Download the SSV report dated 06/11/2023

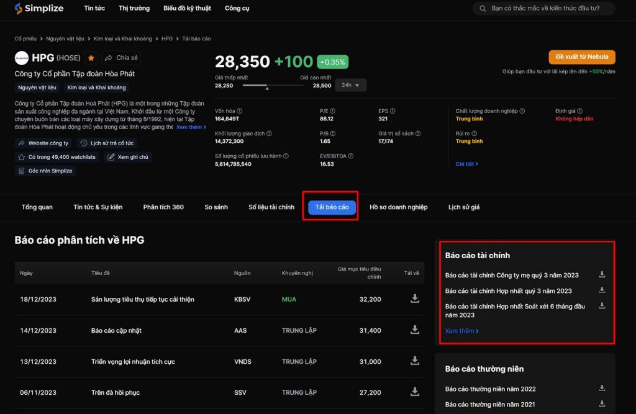tap(415, 392)
